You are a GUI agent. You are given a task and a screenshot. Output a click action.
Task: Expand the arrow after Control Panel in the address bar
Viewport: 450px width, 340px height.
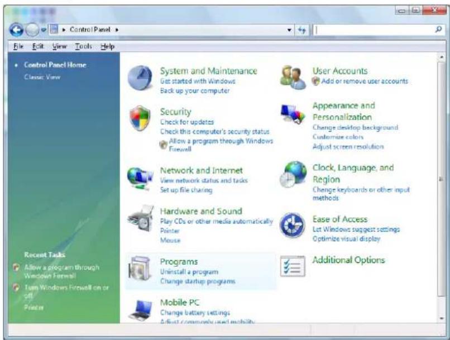point(117,30)
